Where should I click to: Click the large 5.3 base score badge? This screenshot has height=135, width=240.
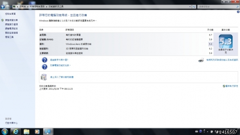pyautogui.click(x=226, y=41)
